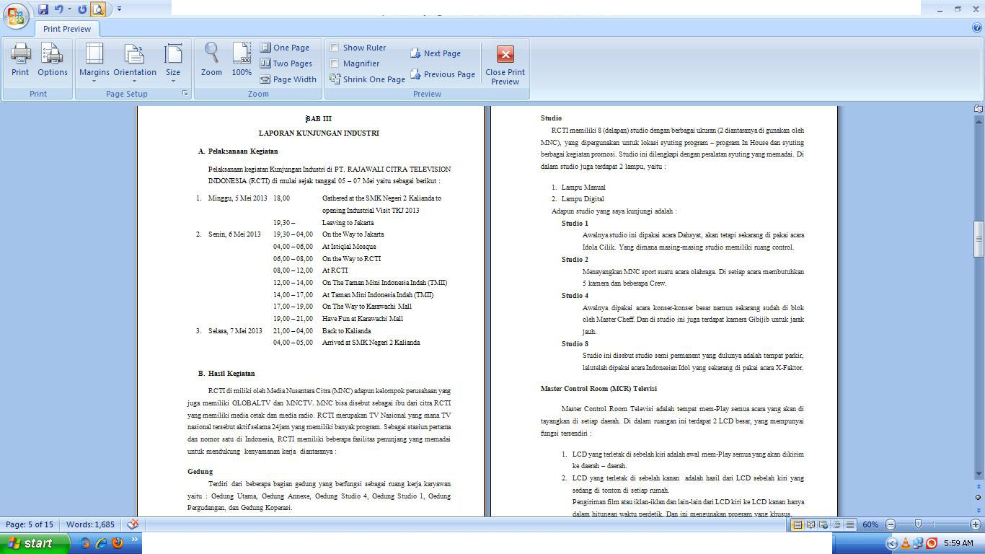Switch to Full Screen Reading view
The width and height of the screenshot is (985, 554).
[810, 524]
